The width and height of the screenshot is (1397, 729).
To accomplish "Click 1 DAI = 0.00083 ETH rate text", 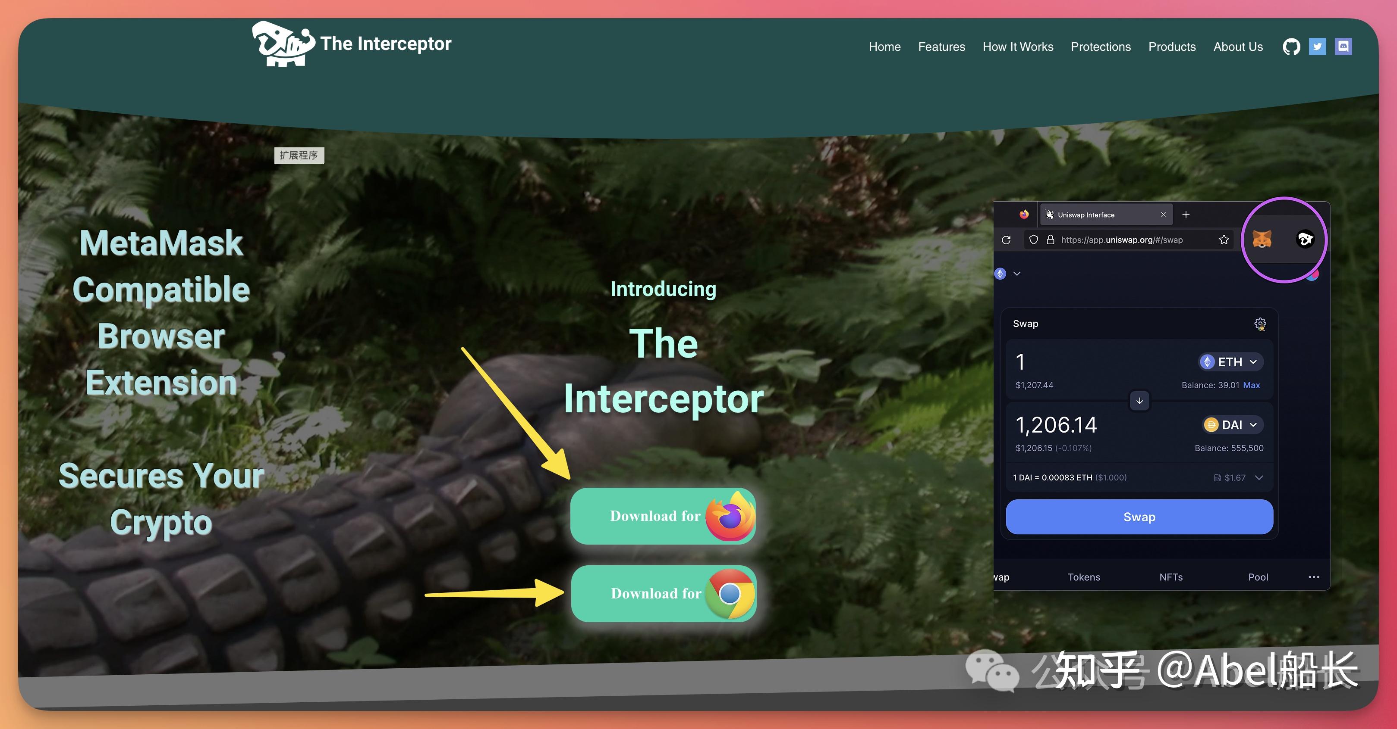I will 1070,477.
